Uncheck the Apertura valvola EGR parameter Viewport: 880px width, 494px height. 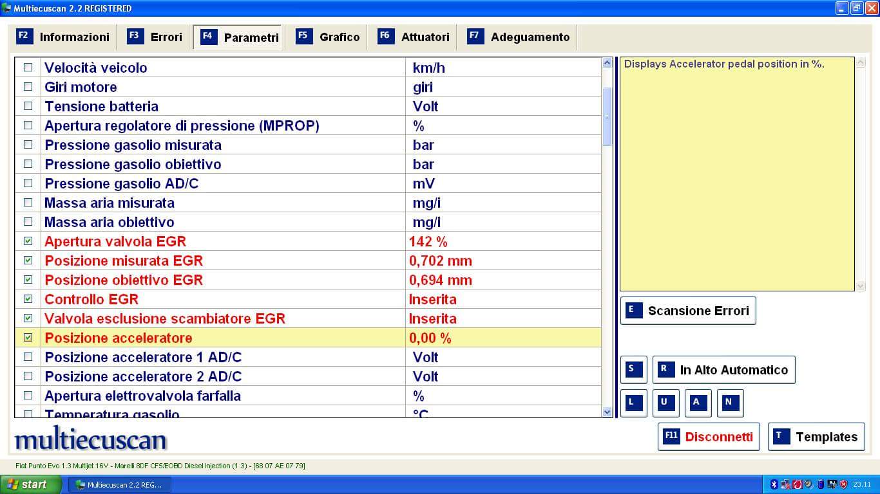tap(28, 241)
